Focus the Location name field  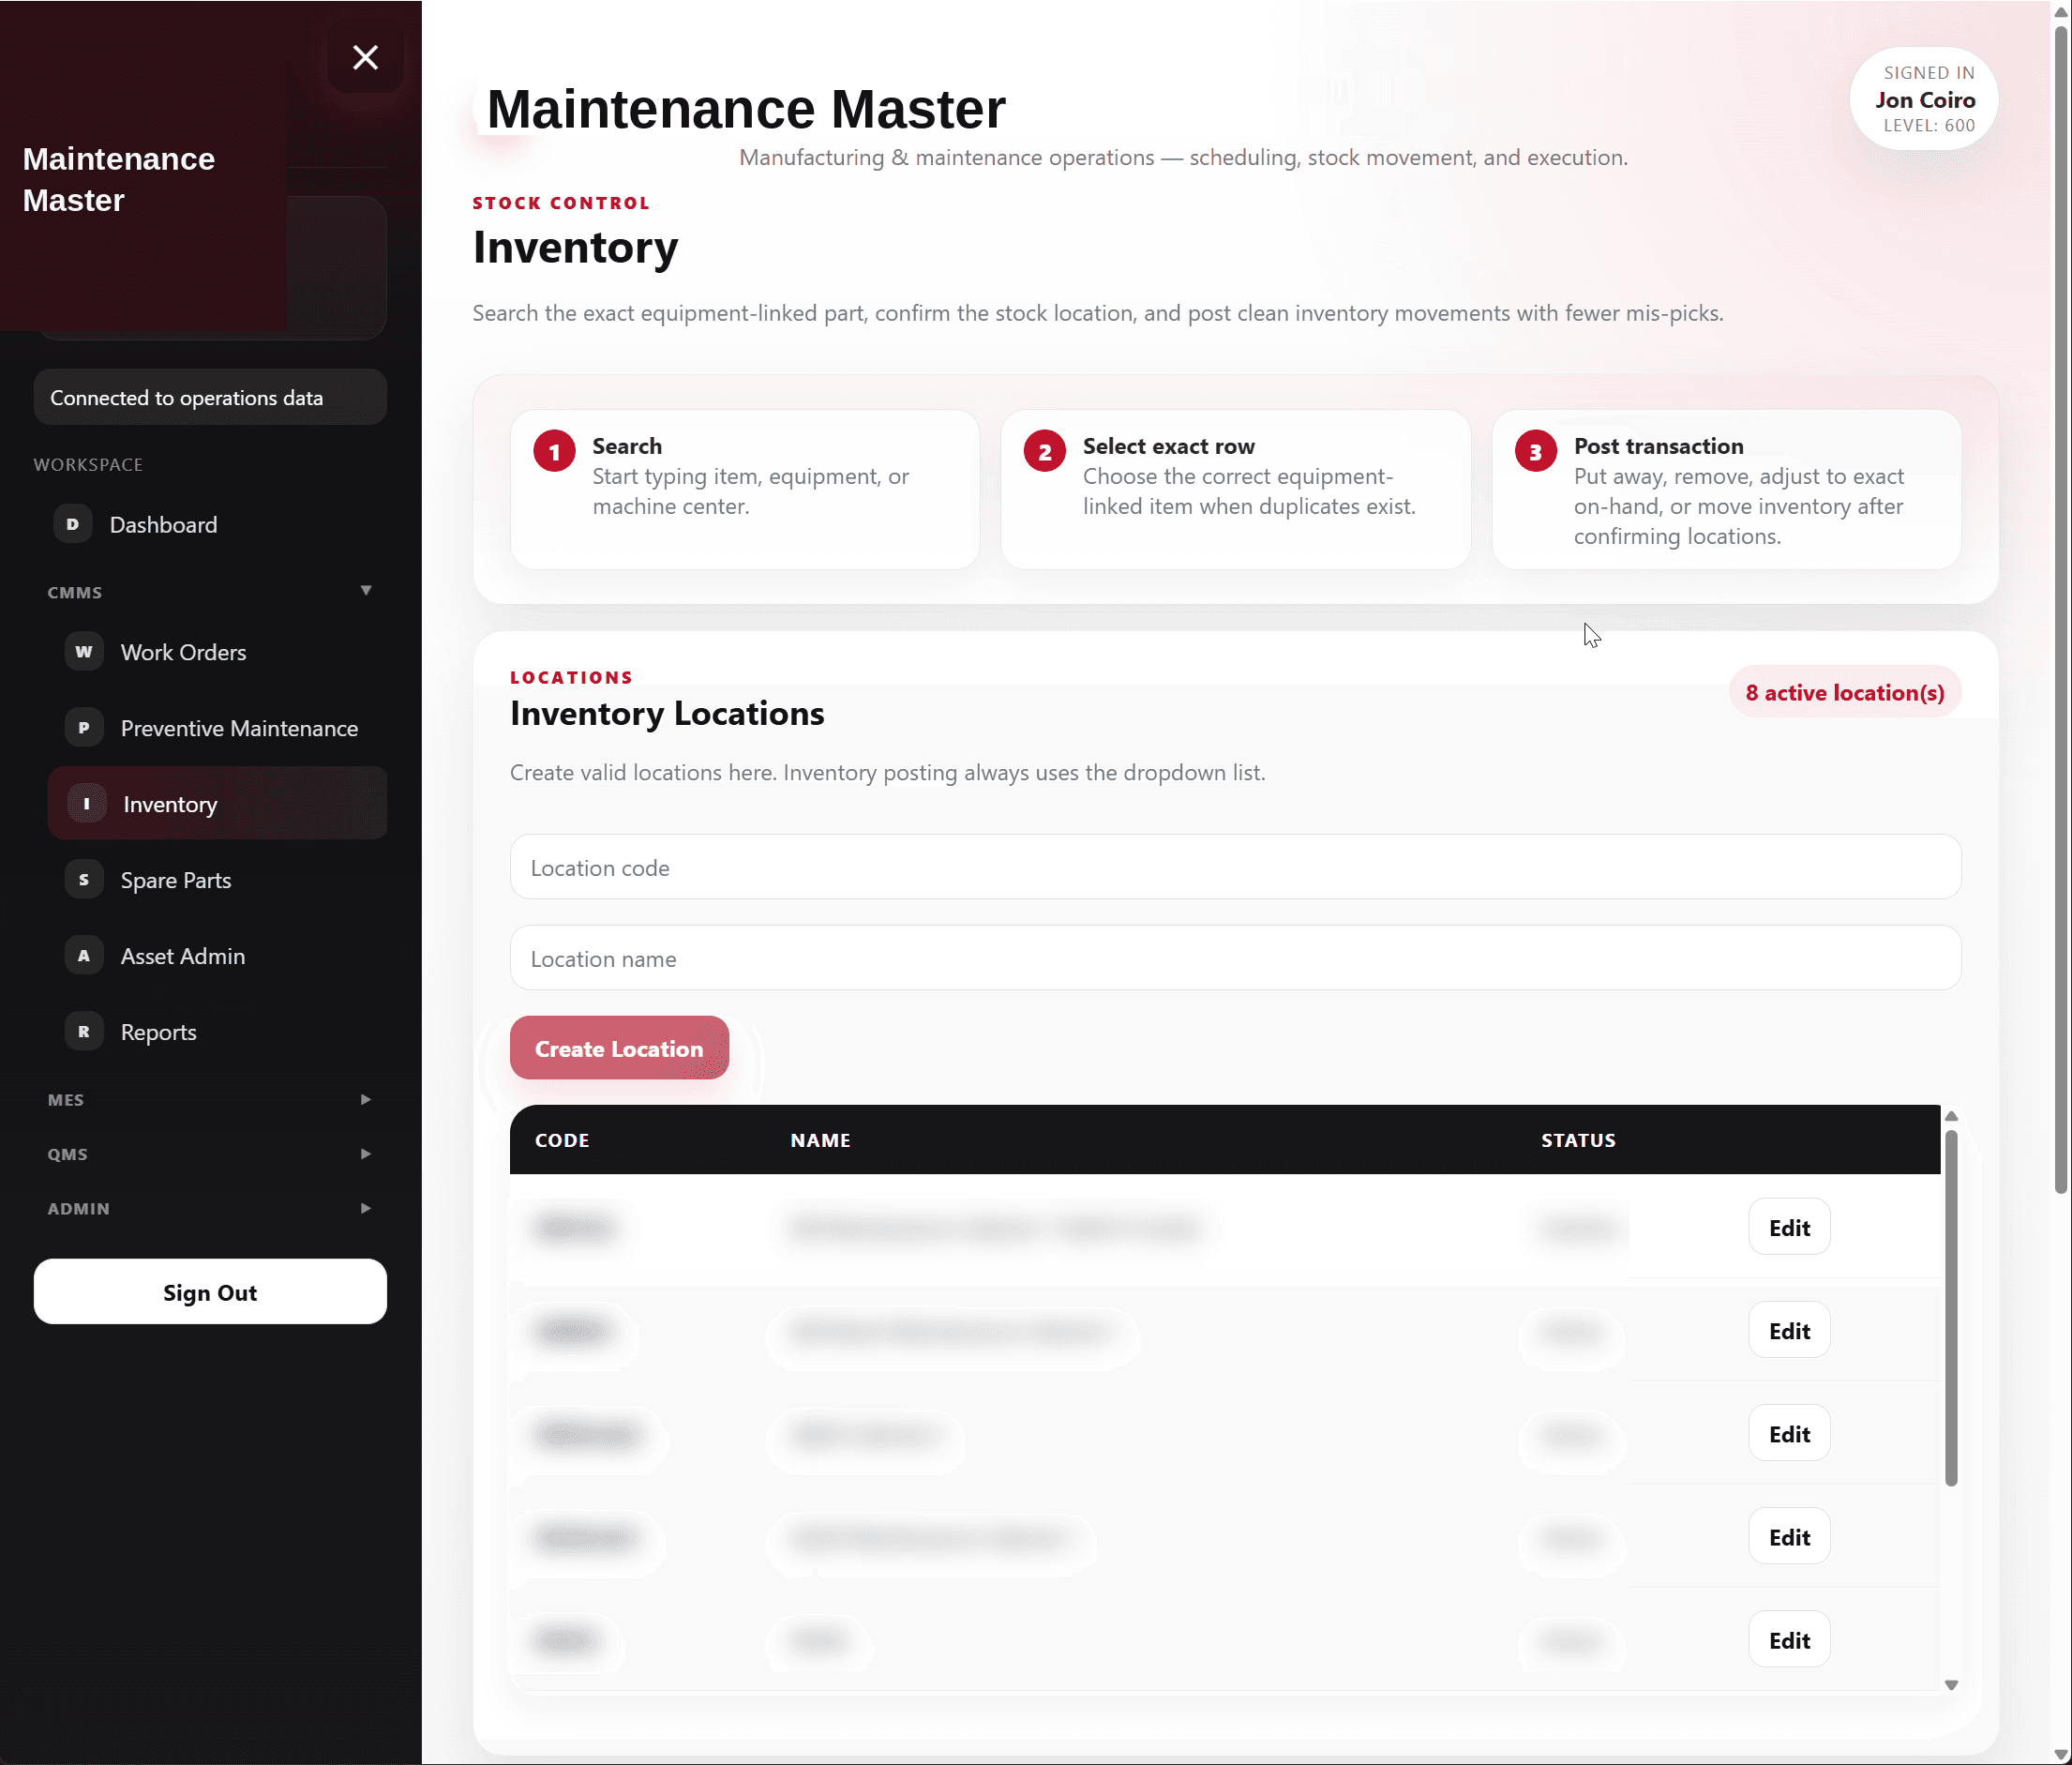click(x=1235, y=958)
